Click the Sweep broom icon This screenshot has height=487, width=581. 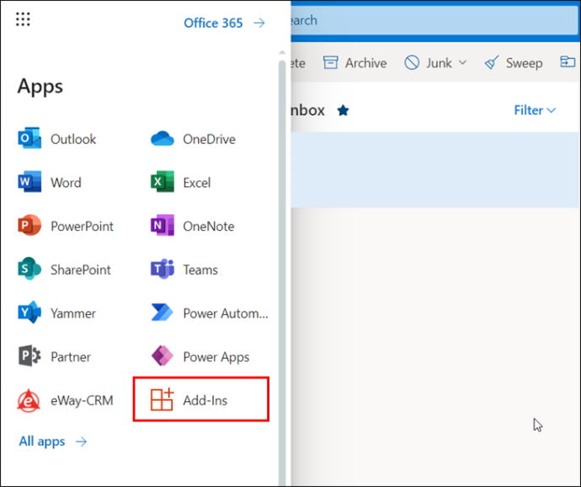point(492,62)
